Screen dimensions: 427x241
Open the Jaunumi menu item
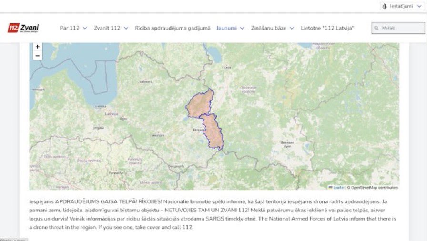tap(226, 28)
